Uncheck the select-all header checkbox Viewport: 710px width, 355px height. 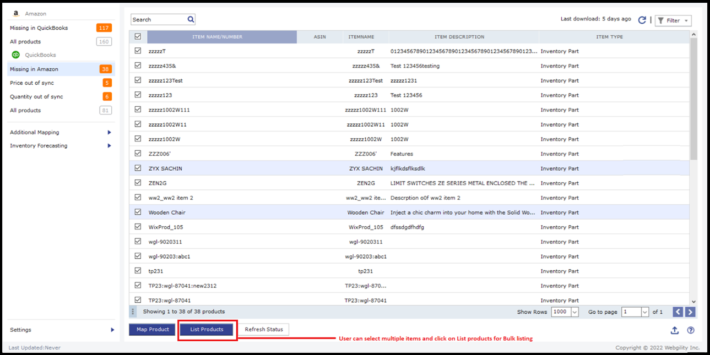[x=138, y=37]
